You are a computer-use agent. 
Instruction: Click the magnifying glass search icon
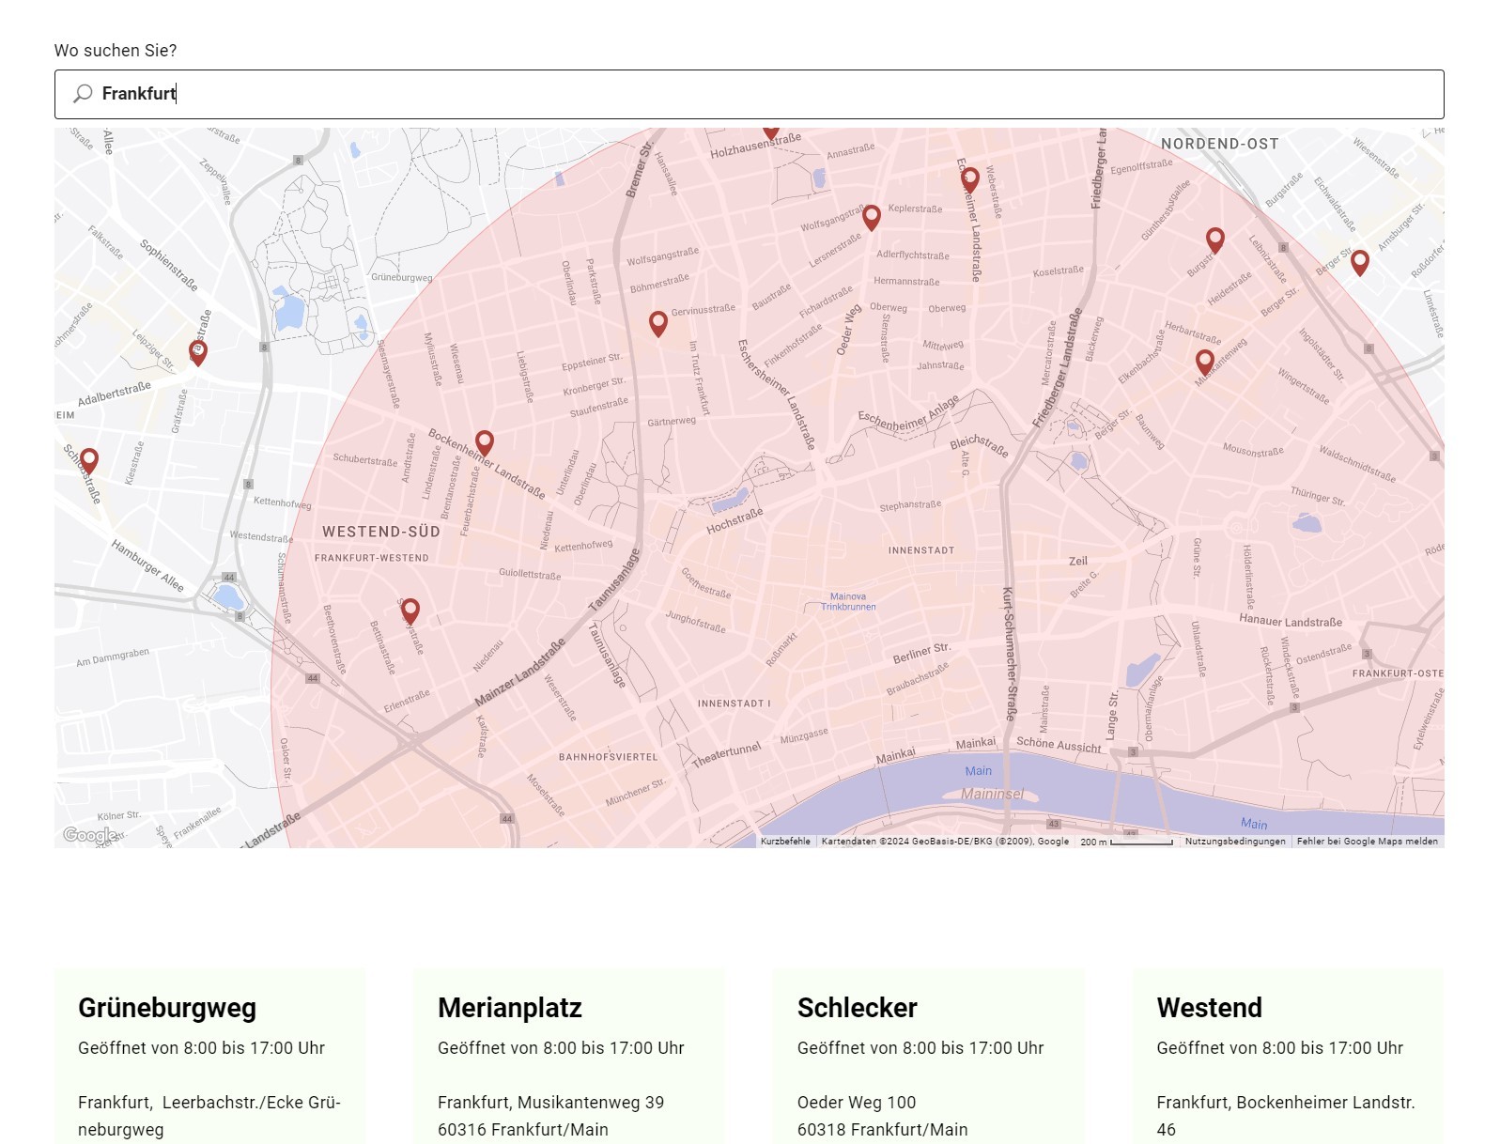click(83, 93)
